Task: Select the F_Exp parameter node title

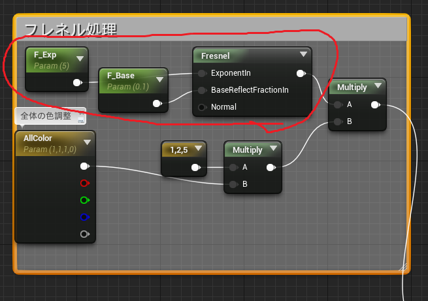Action: [45, 55]
